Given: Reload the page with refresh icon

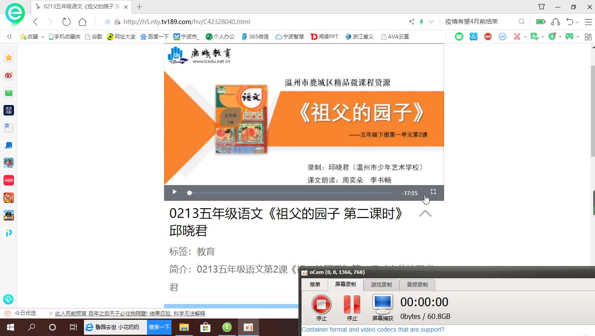Looking at the screenshot, I should pyautogui.click(x=66, y=22).
